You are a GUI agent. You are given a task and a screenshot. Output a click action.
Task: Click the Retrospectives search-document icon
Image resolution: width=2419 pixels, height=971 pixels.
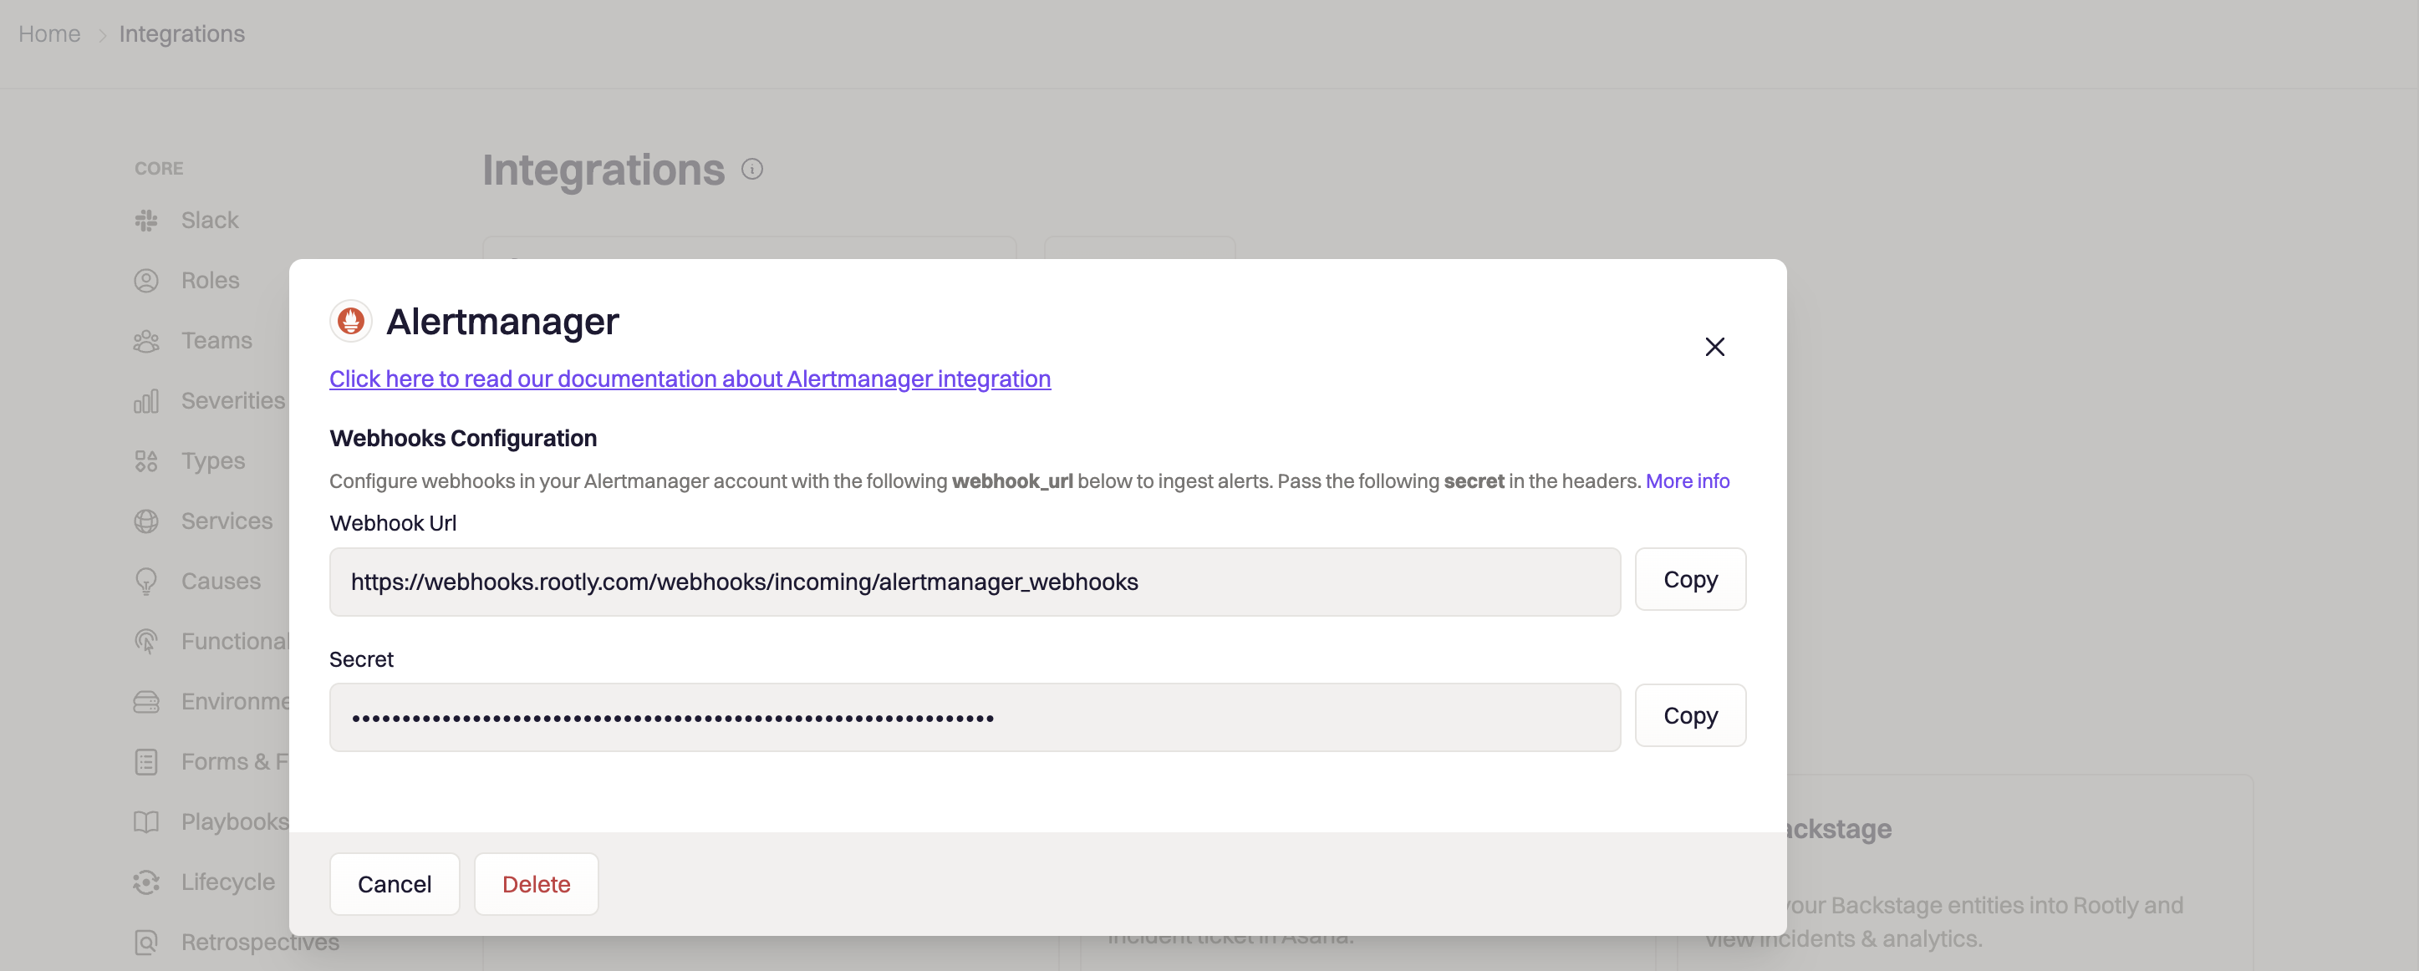(146, 942)
